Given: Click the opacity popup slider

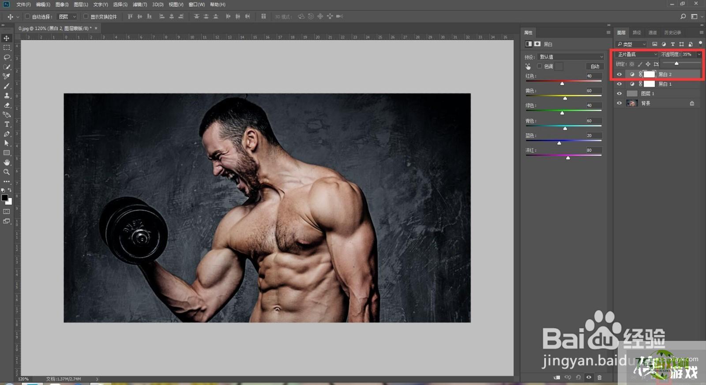Looking at the screenshot, I should pyautogui.click(x=681, y=63).
